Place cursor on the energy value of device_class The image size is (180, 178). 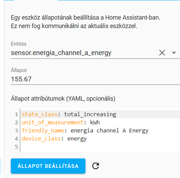pyautogui.click(x=77, y=139)
